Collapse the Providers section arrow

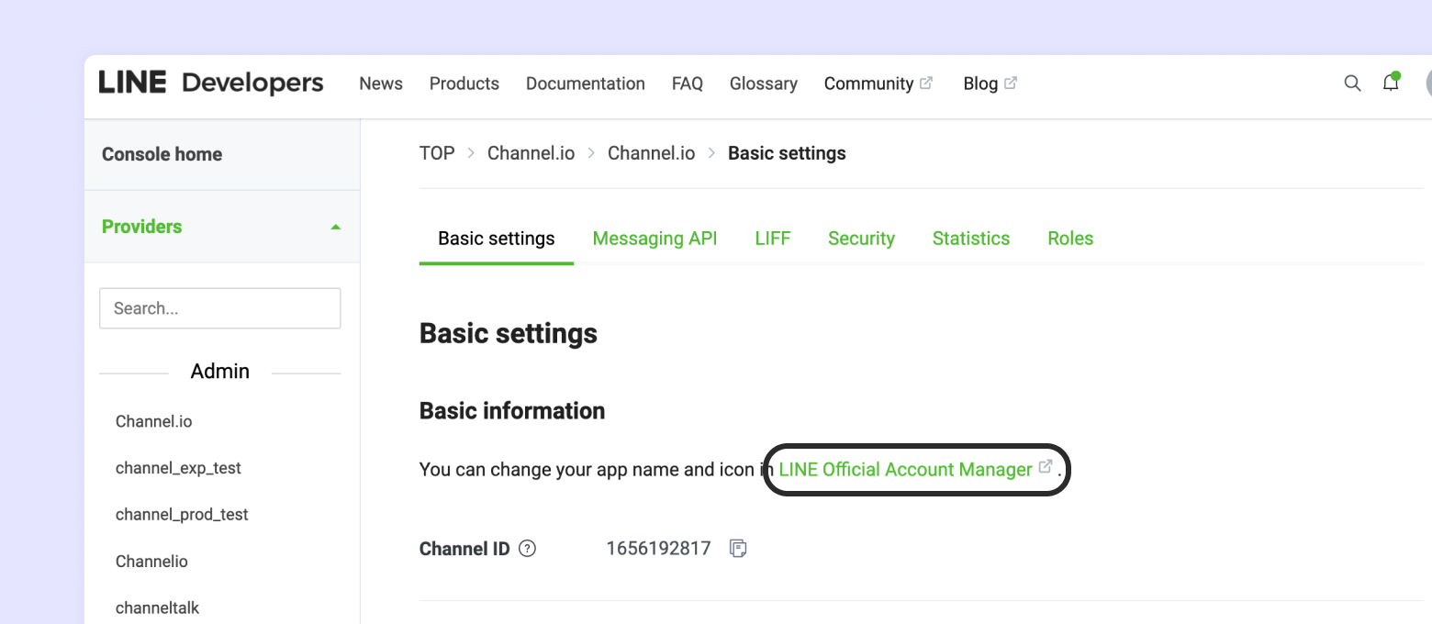click(335, 227)
